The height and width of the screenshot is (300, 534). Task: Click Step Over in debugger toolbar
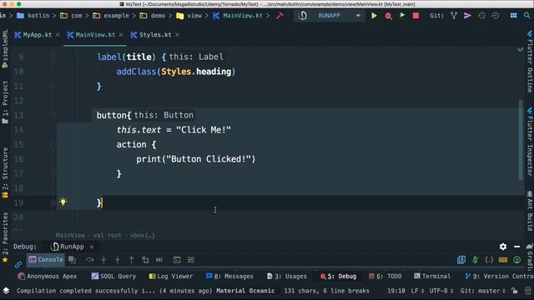click(89, 260)
